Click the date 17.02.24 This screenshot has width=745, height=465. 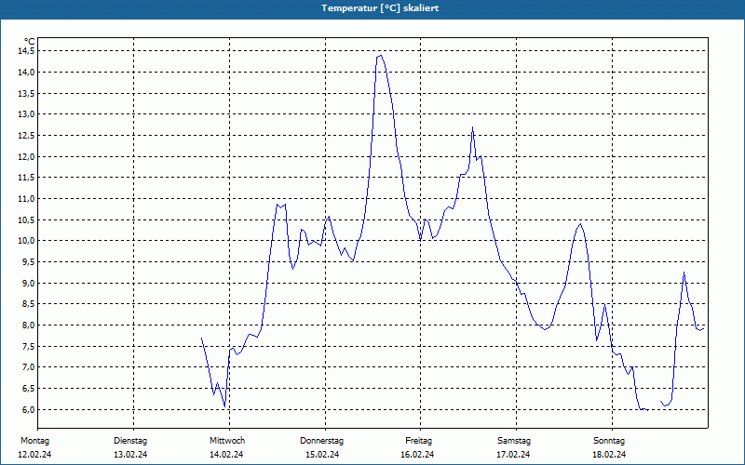coord(514,455)
